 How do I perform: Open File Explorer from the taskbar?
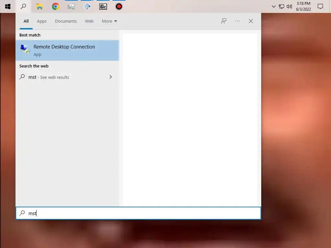pos(39,6)
